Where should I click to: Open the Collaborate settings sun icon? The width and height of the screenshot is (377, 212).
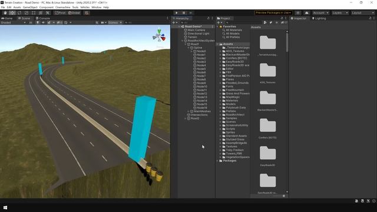coord(298,13)
